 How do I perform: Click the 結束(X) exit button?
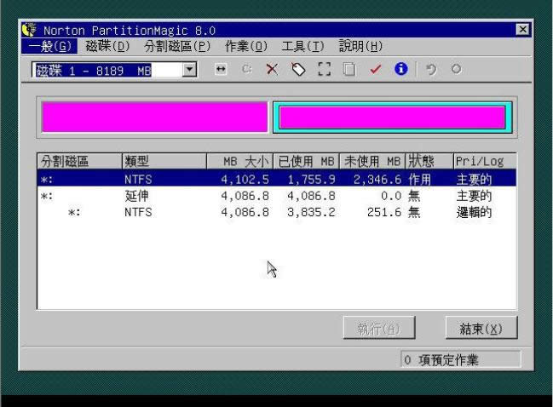click(x=481, y=329)
